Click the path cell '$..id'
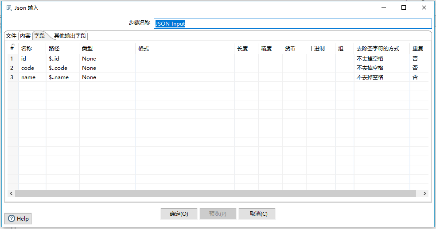This screenshot has height=229, width=436. (62, 58)
